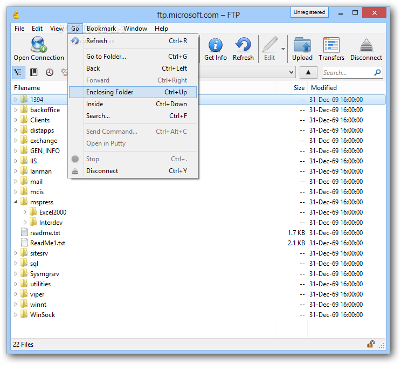Click the 2.1 KB size value
401x365 pixels.
(296, 243)
